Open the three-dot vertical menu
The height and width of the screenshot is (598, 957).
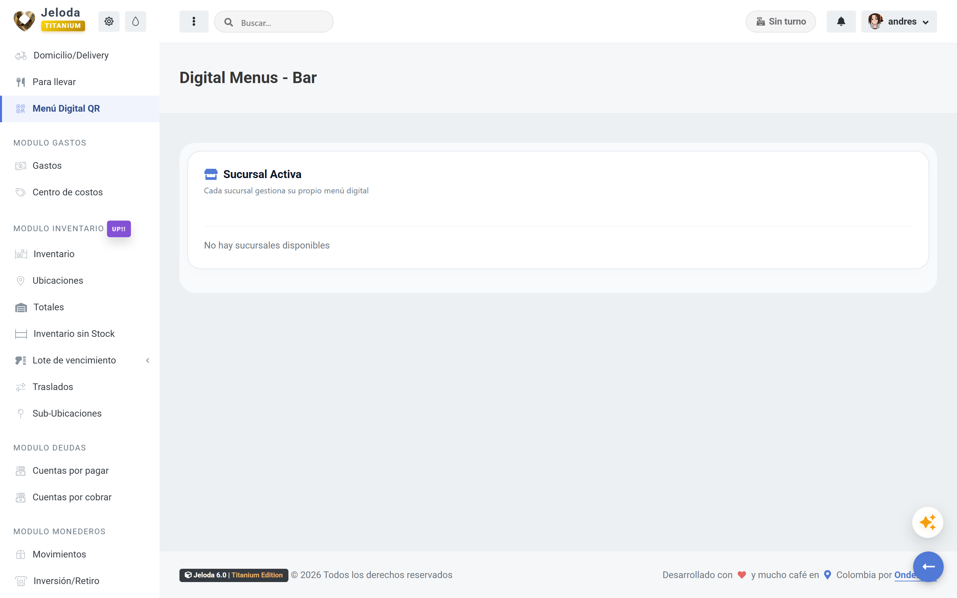point(194,21)
